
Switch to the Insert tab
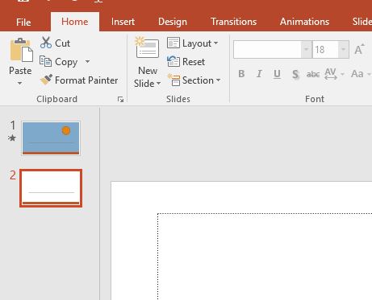(x=123, y=22)
